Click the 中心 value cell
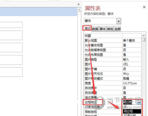This screenshot has width=148, height=116. point(132,74)
